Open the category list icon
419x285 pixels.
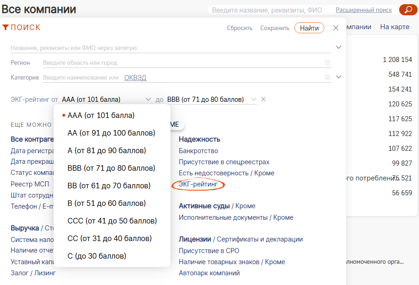pos(328,77)
